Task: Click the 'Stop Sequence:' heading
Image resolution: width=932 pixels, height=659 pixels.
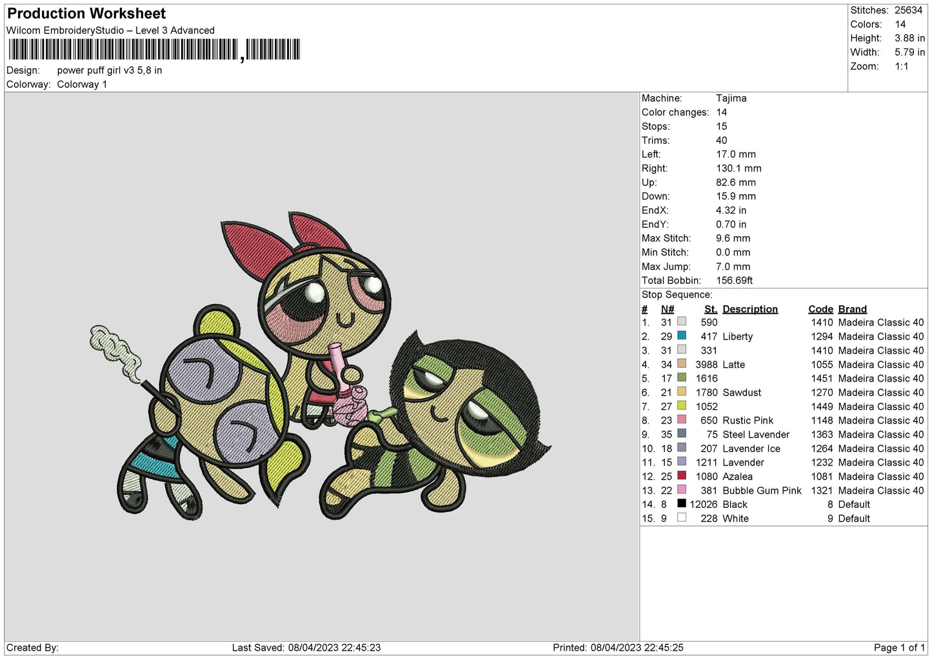Action: pos(677,295)
